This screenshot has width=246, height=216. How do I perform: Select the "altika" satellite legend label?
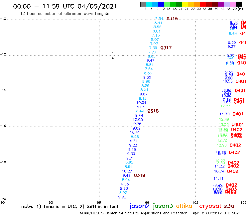[184, 206]
